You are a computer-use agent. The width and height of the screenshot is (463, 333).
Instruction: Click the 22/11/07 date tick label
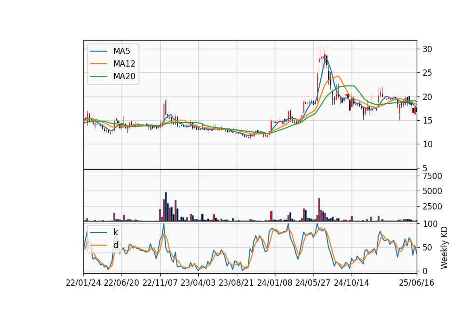160,283
